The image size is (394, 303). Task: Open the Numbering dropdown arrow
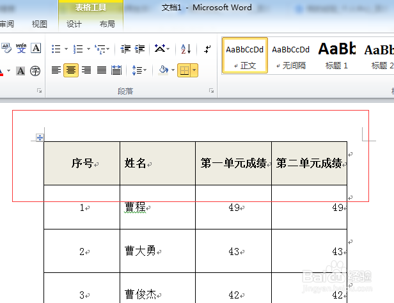coord(88,49)
